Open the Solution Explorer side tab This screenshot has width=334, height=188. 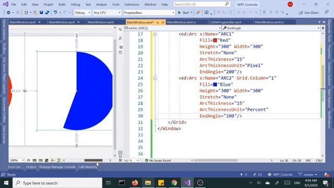tap(329, 74)
